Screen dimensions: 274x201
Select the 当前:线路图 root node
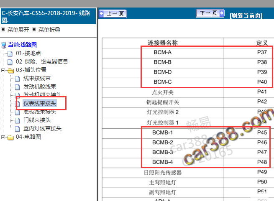click(x=22, y=45)
